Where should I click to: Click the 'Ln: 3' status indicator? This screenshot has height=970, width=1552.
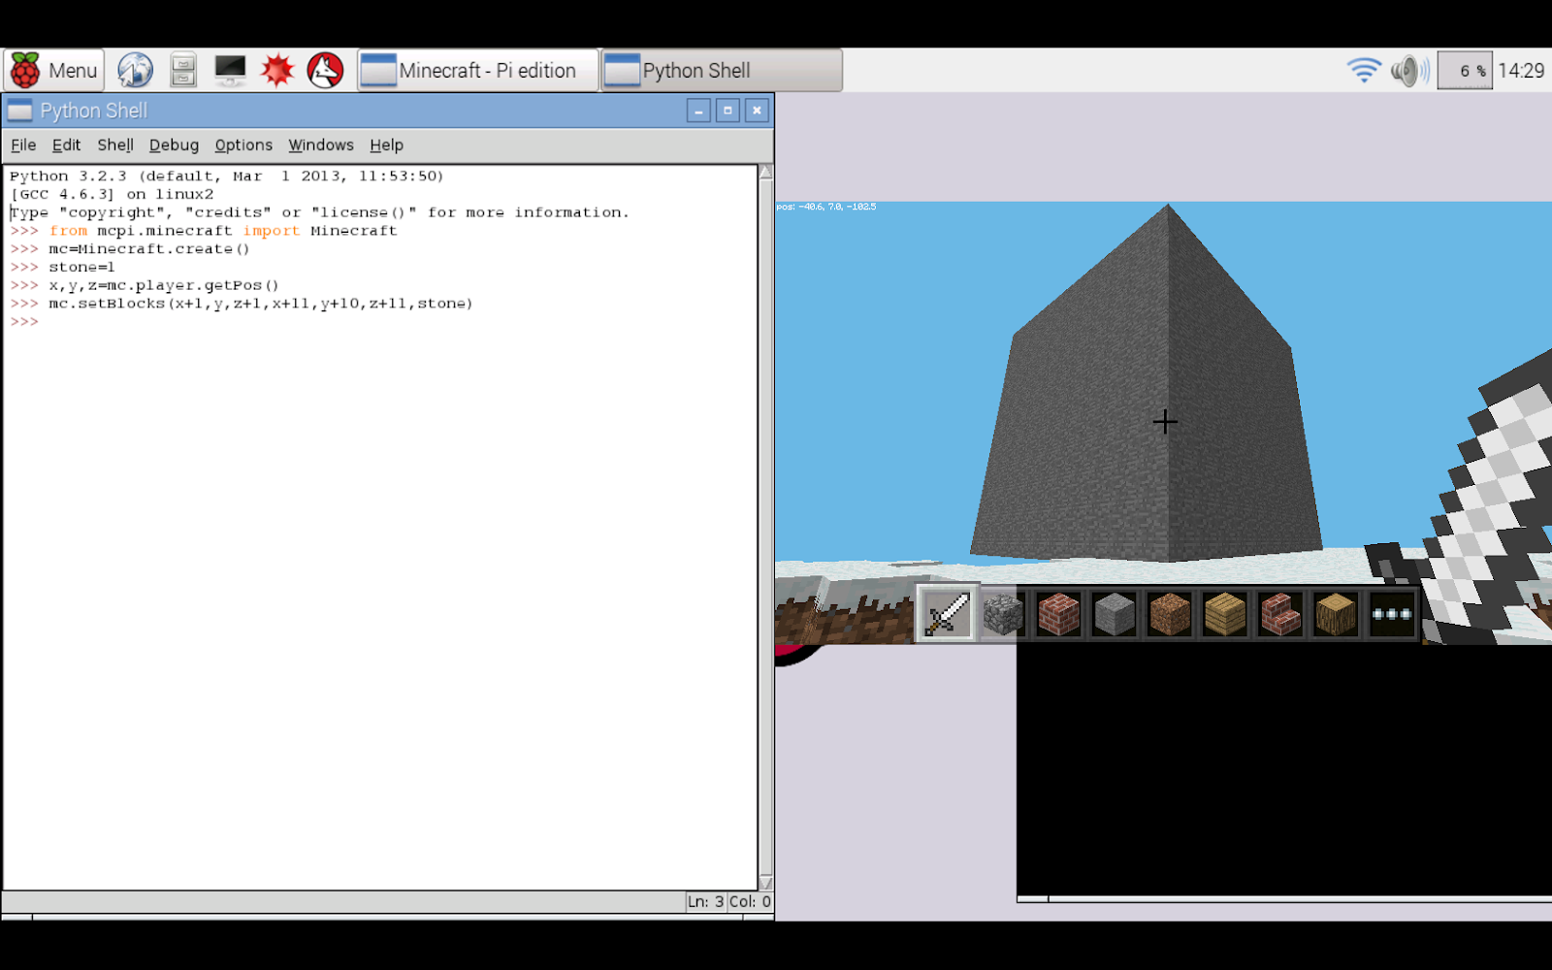pos(705,901)
